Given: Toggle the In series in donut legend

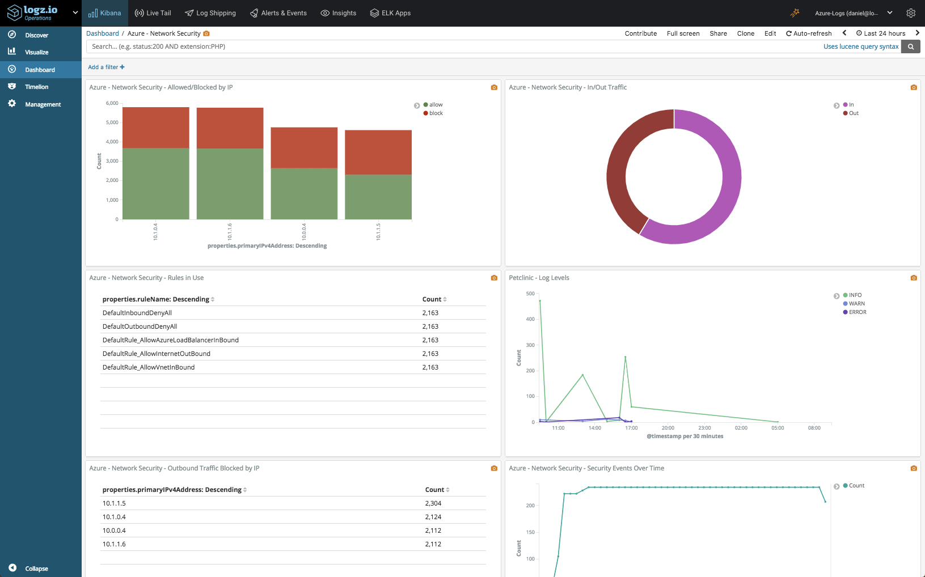Looking at the screenshot, I should tap(848, 105).
